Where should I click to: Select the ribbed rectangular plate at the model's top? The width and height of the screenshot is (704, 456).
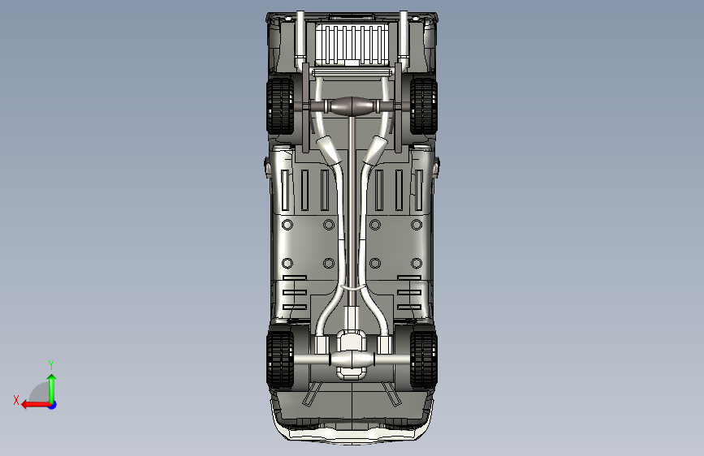pyautogui.click(x=352, y=43)
